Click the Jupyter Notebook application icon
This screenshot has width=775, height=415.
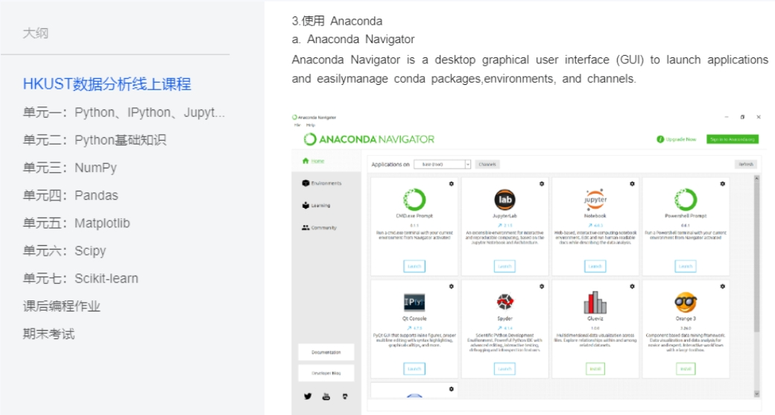pos(595,200)
